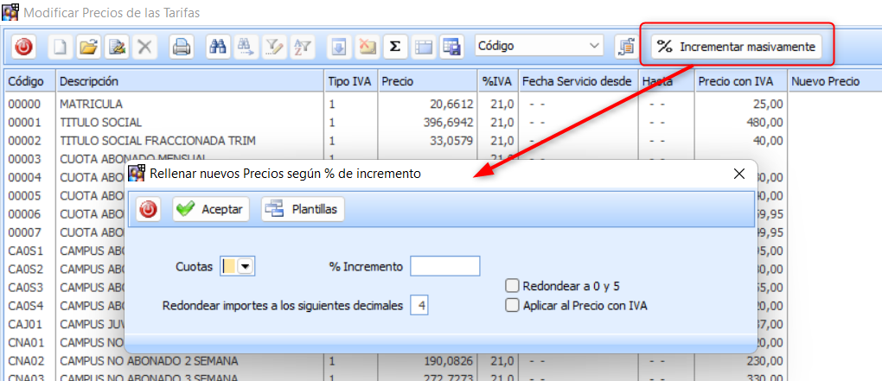The height and width of the screenshot is (381, 882).
Task: Click the Descripción column header
Action: [89, 81]
